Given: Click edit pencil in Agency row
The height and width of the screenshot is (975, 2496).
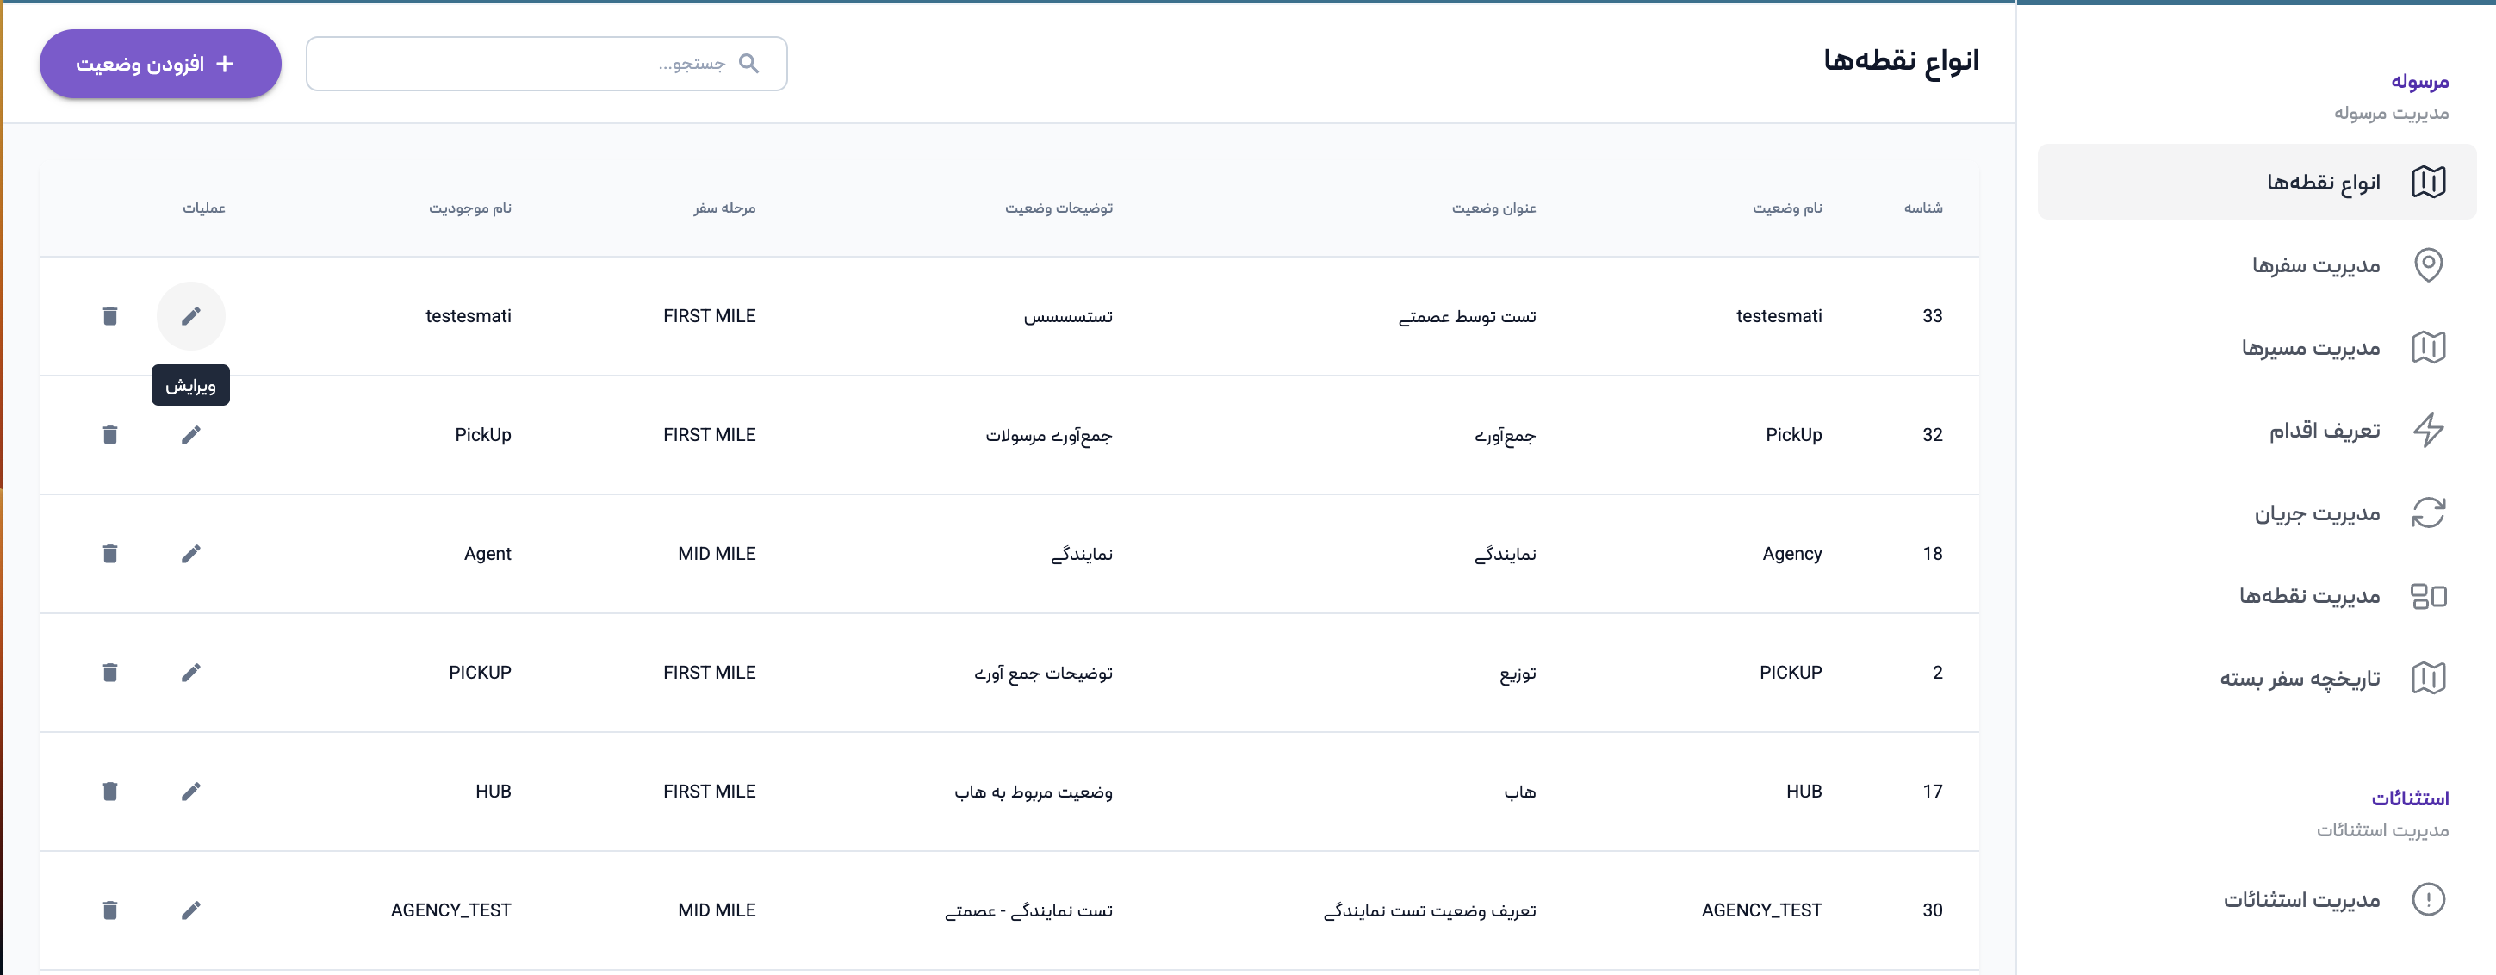Looking at the screenshot, I should [x=191, y=554].
